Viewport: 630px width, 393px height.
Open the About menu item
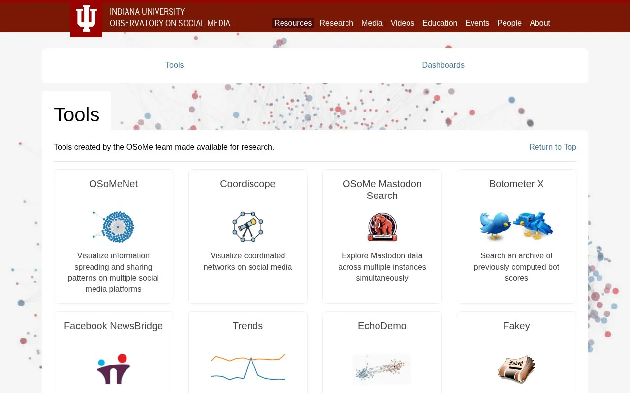coord(539,23)
